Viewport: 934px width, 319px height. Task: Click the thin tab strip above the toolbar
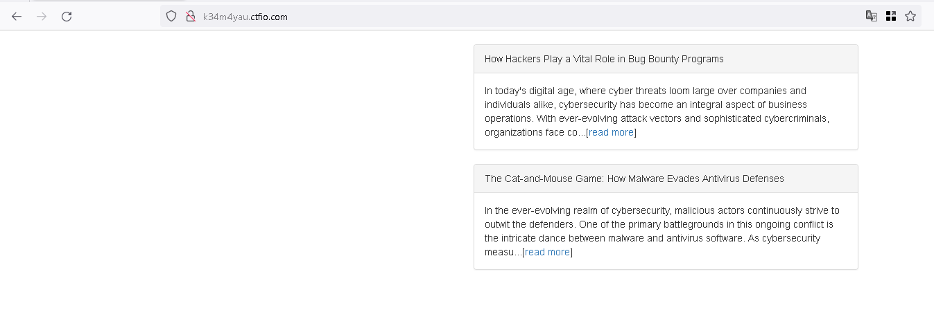467,2
